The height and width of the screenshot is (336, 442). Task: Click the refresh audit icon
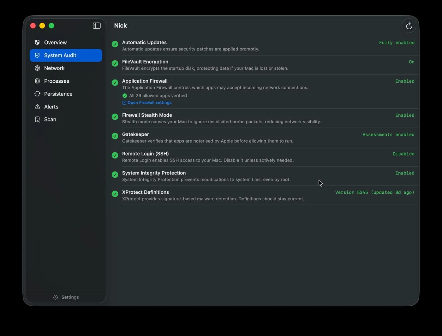(409, 26)
